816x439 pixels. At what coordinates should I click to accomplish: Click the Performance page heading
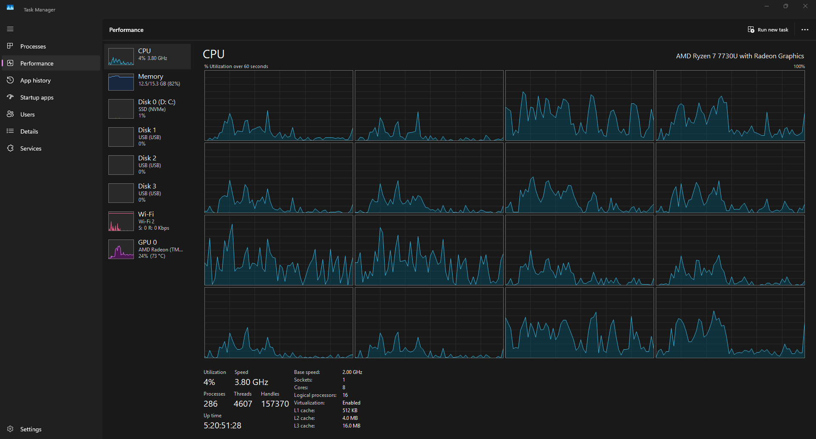[126, 30]
